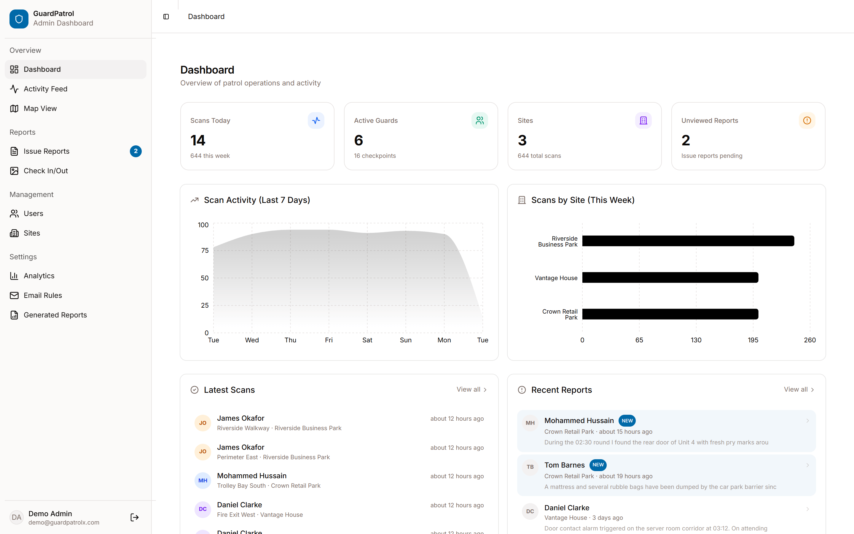
Task: Click the Riverside Business Park bar
Action: pyautogui.click(x=688, y=241)
